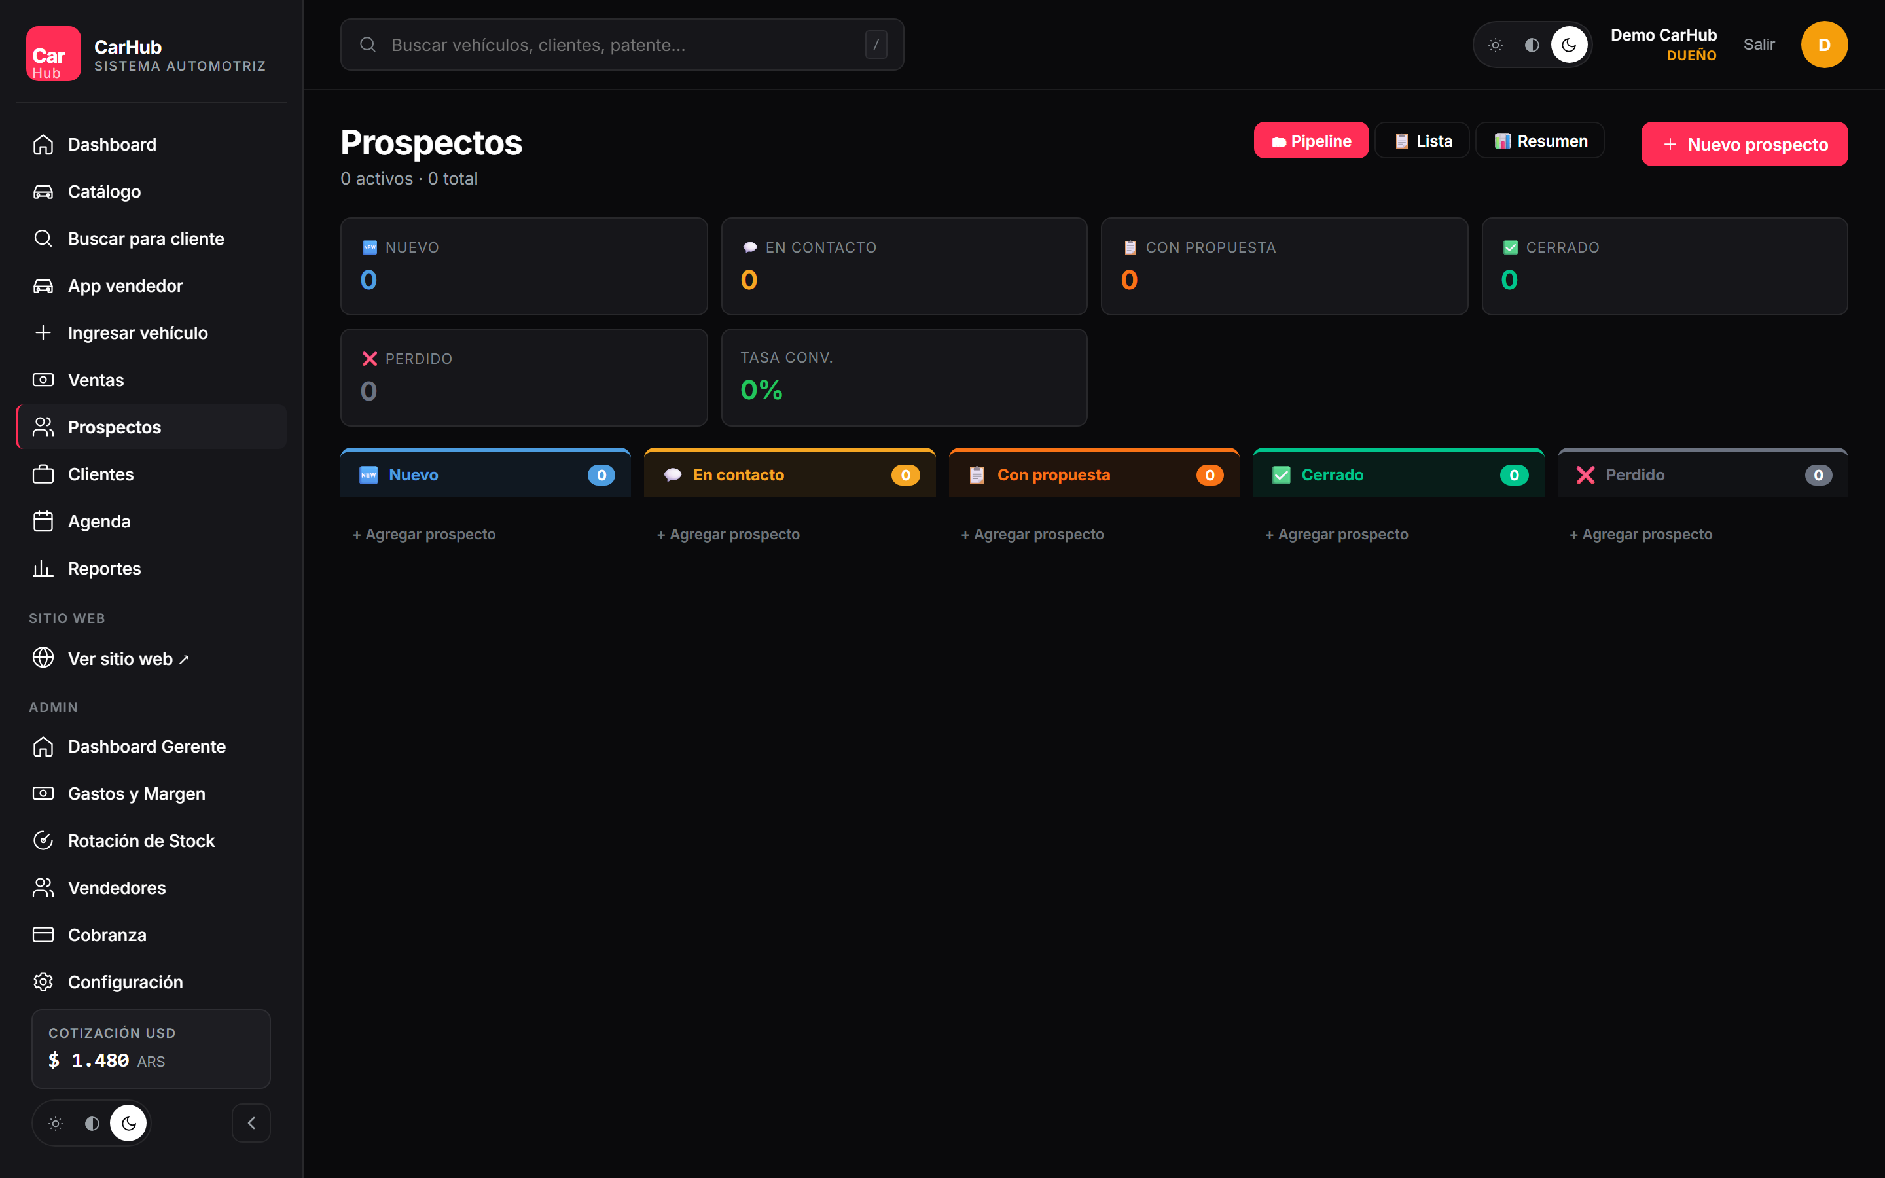This screenshot has height=1178, width=1885.
Task: Click the Nuevo column count badge
Action: pyautogui.click(x=601, y=475)
